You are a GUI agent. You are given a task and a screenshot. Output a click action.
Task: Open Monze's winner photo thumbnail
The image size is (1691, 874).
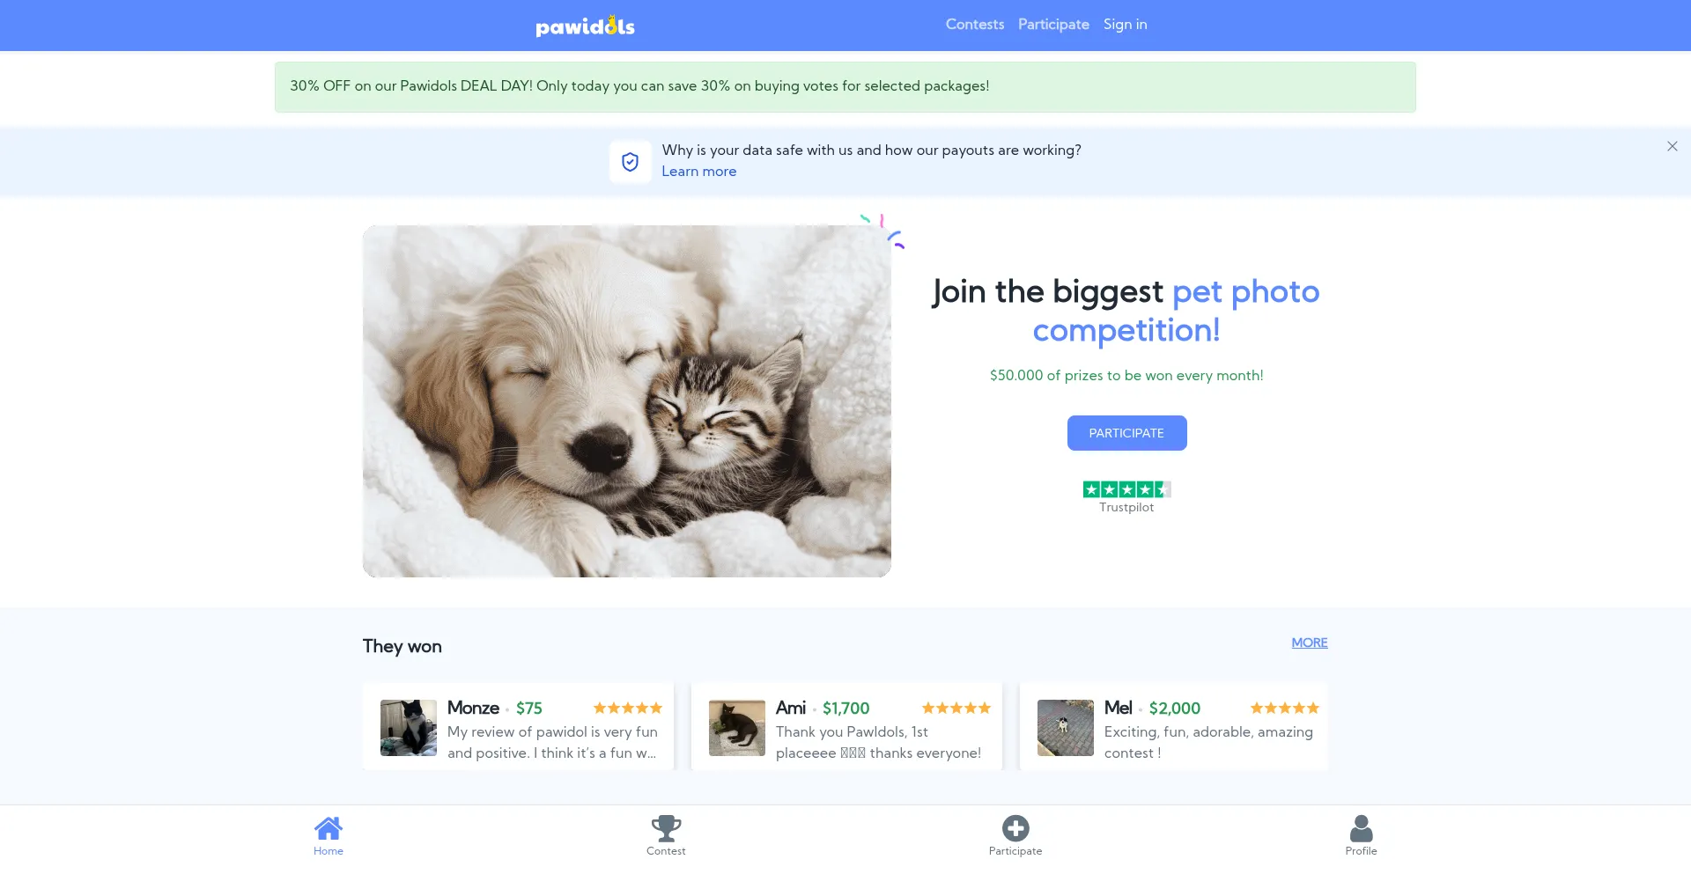(409, 728)
